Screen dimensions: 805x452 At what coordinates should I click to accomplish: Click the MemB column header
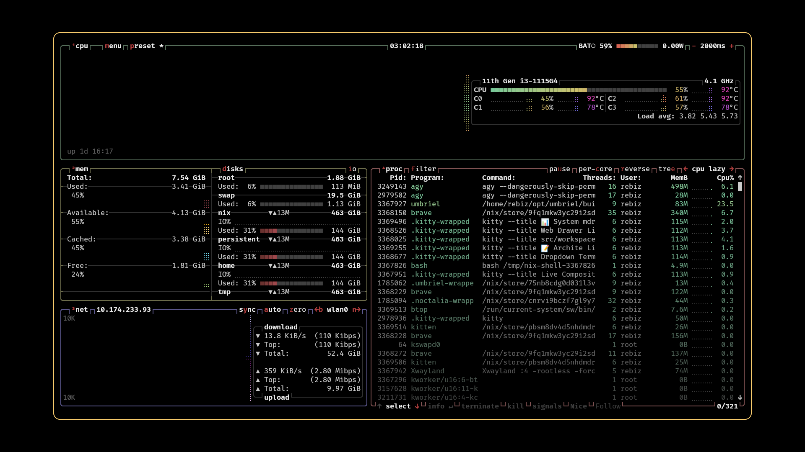click(679, 178)
